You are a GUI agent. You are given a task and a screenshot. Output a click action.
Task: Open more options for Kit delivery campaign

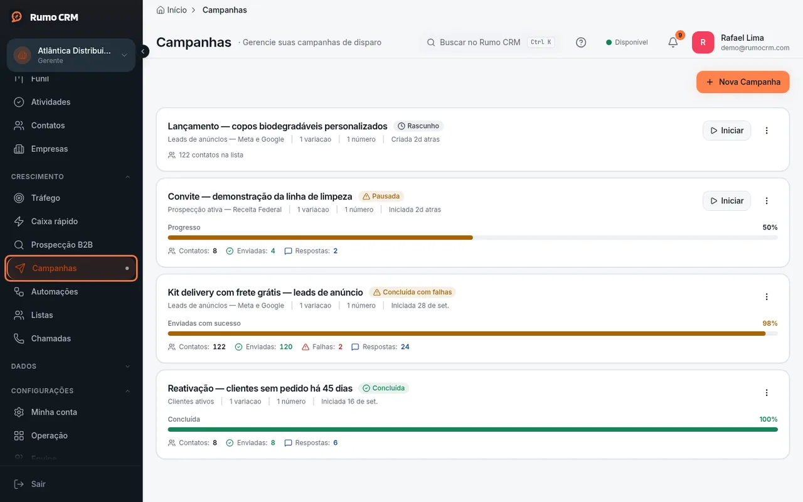[767, 297]
